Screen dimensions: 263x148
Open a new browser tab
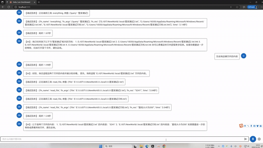[x=39, y=2]
